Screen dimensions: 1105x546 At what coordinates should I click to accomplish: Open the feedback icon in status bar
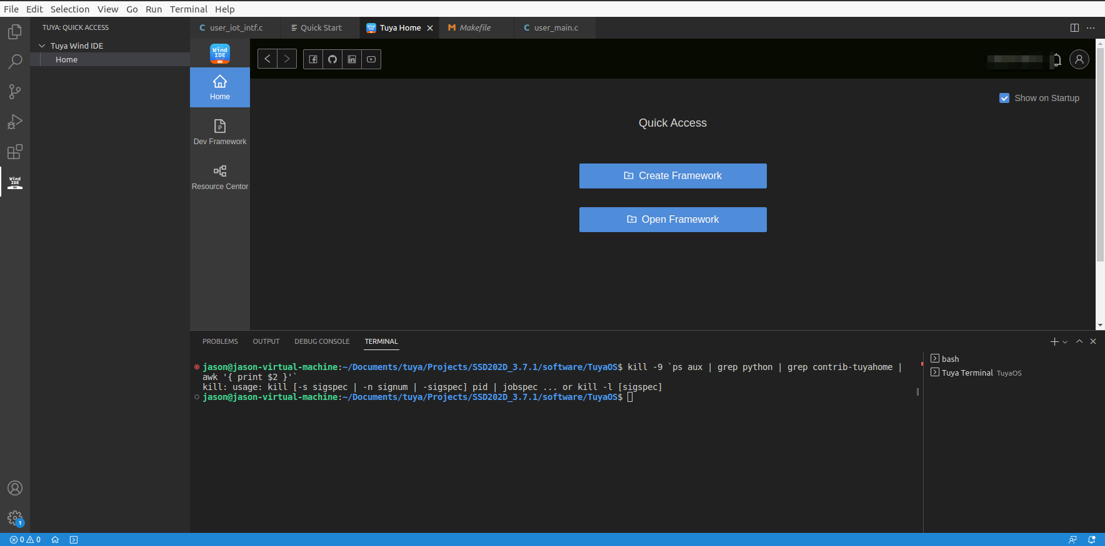(1072, 540)
